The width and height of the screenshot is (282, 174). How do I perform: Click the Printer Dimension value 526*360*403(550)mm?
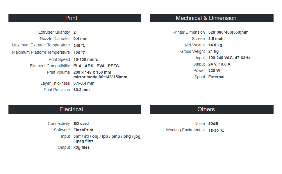[x=228, y=32]
